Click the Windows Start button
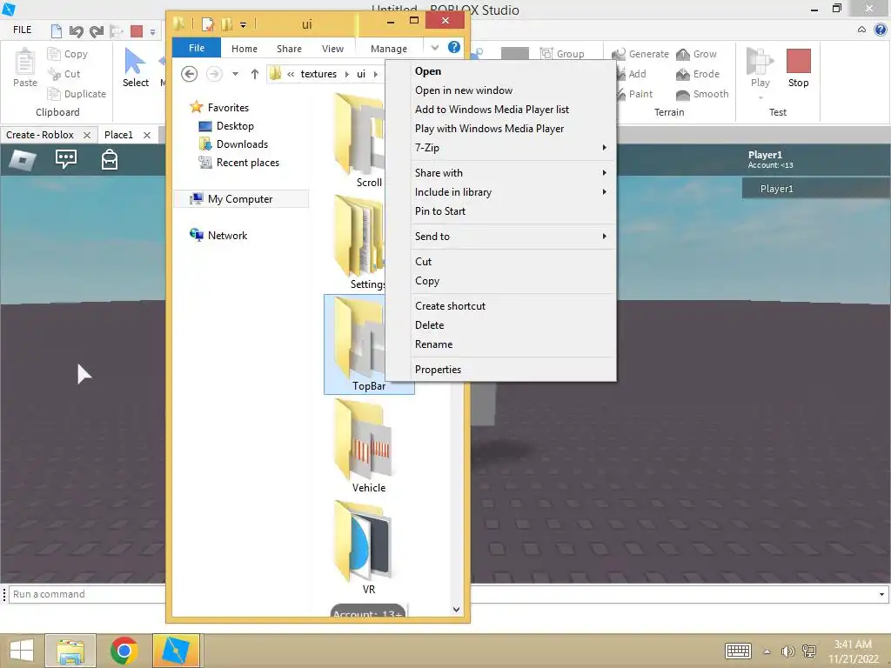This screenshot has width=891, height=668. point(22,651)
